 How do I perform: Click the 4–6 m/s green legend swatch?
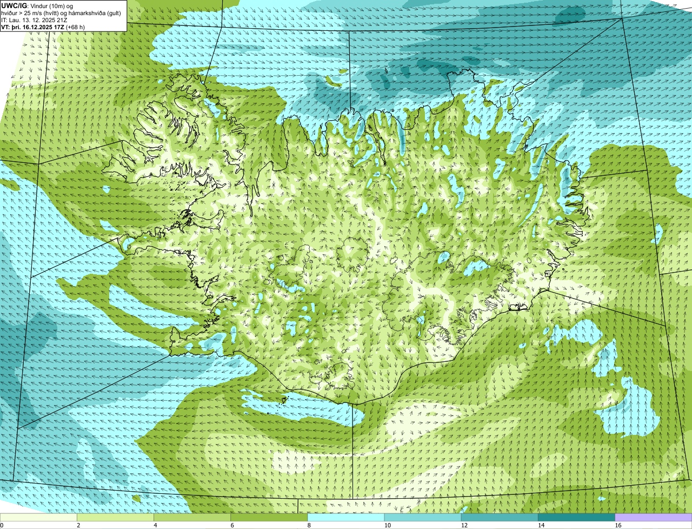click(x=192, y=518)
